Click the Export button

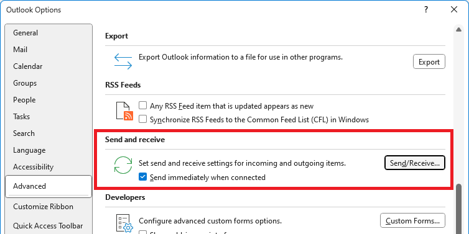[x=429, y=62]
